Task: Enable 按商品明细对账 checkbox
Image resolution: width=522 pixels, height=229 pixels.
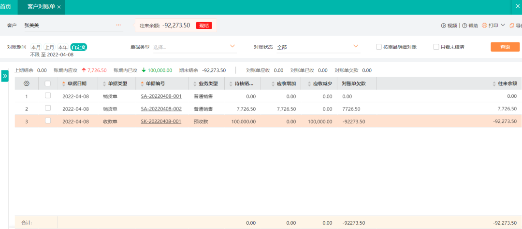Action: [379, 47]
